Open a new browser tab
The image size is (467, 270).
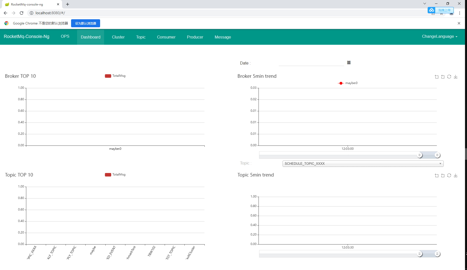(x=68, y=4)
